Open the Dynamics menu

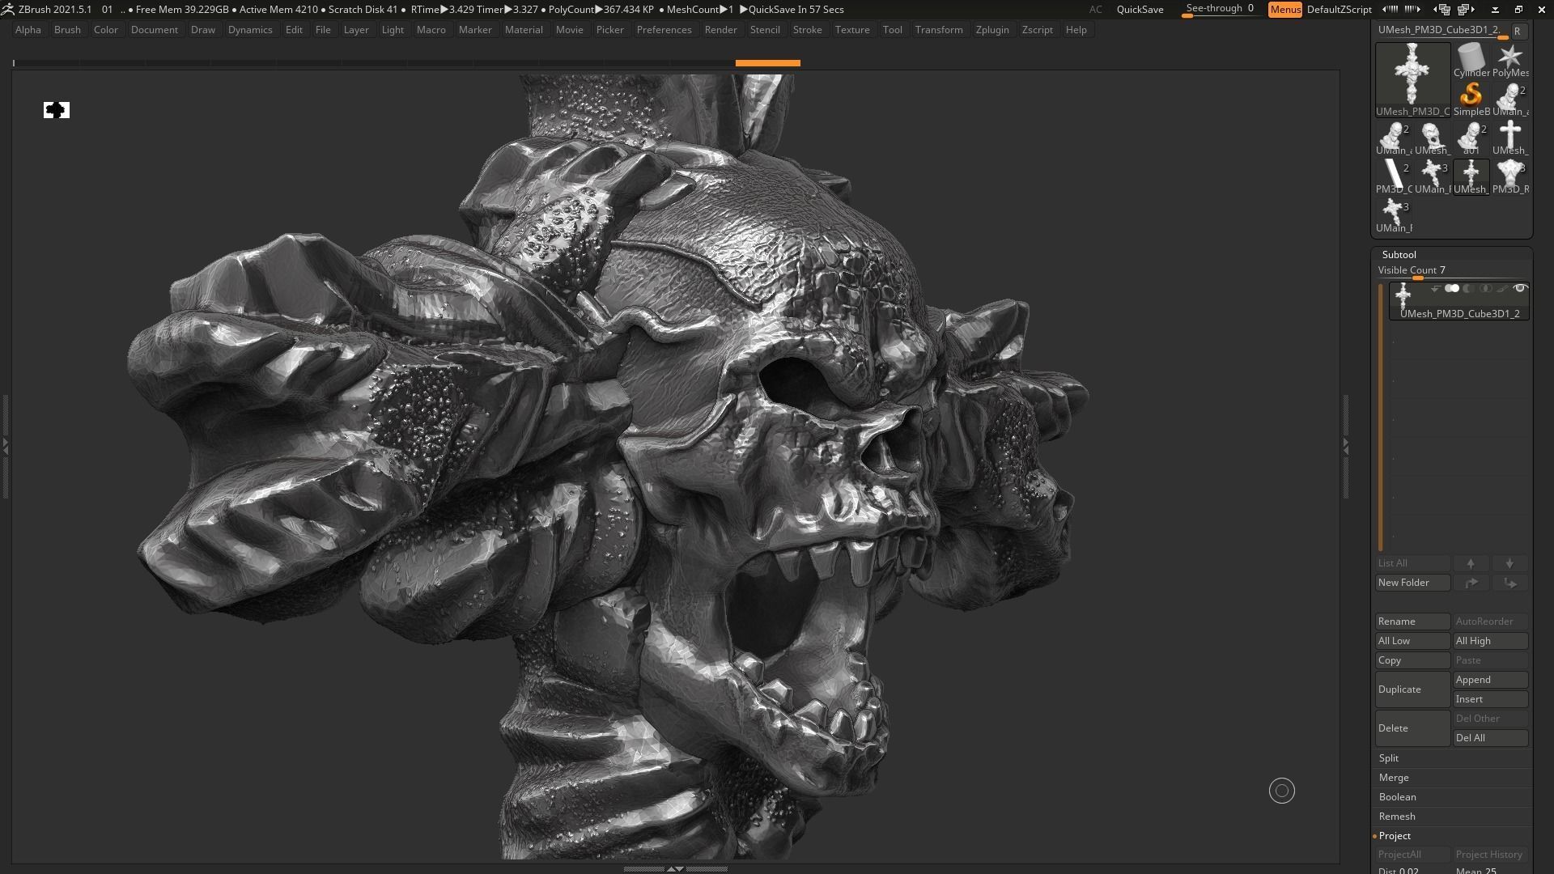click(x=250, y=30)
